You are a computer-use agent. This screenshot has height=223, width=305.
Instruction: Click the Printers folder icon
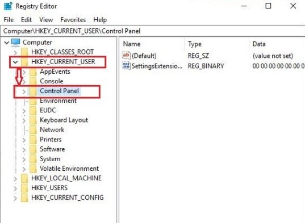(x=33, y=140)
